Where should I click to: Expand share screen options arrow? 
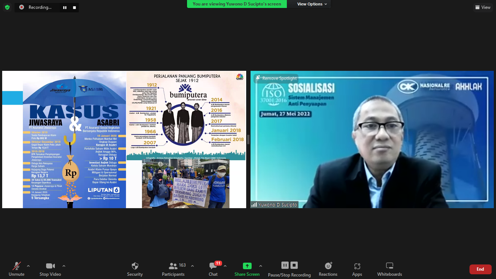(260, 266)
